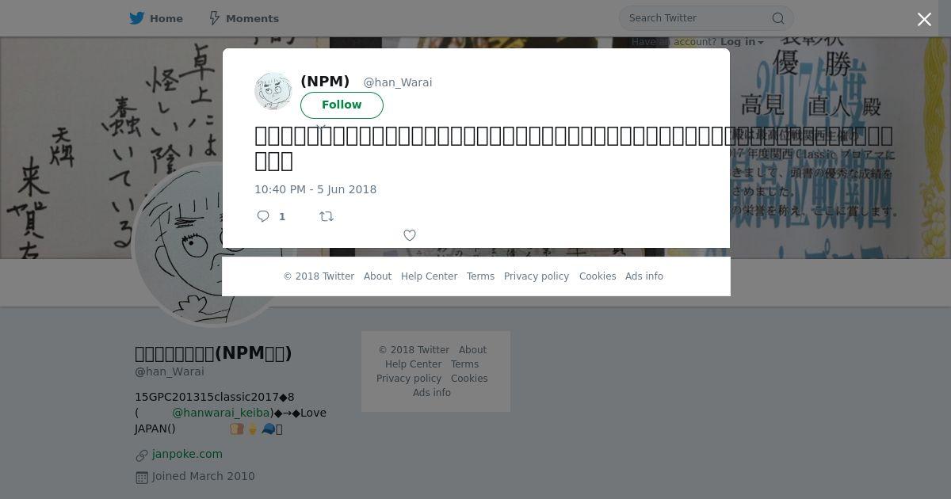The width and height of the screenshot is (951, 499).
Task: Click the large profile avatar picture
Action: [212, 244]
